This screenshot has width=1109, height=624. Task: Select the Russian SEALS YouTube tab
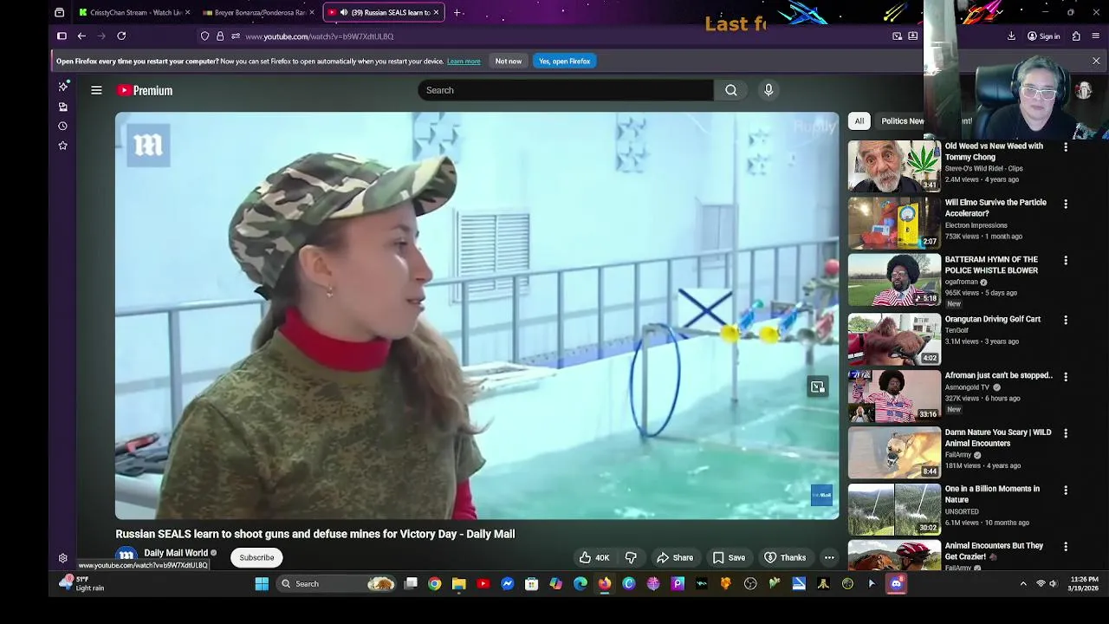[x=384, y=12]
